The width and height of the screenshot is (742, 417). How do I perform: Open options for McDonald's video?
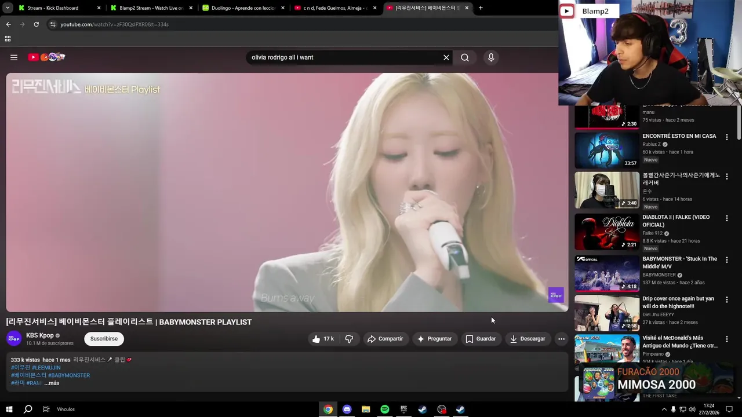[726, 339]
